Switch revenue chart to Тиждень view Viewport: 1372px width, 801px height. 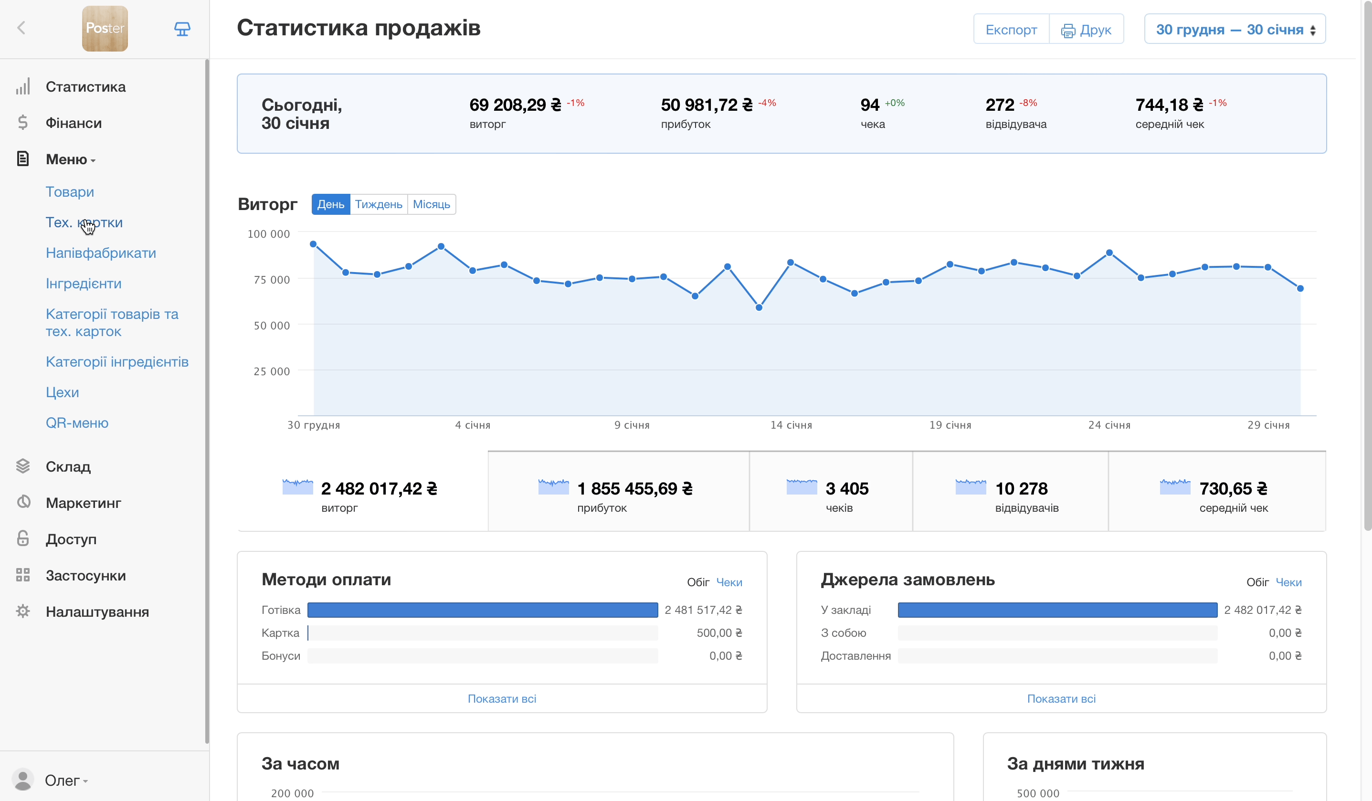379,204
